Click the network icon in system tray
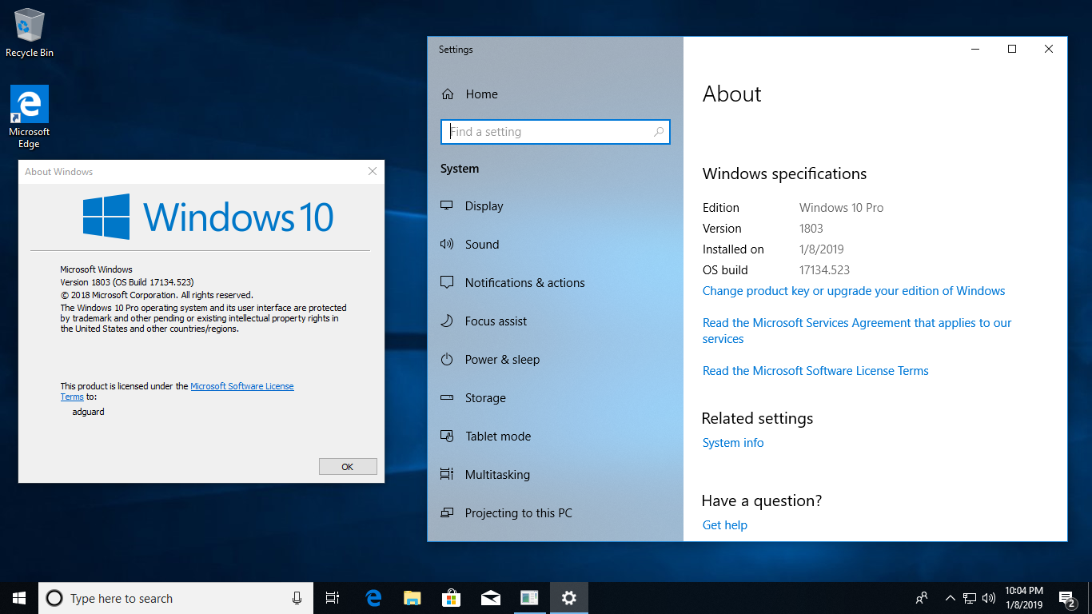The height and width of the screenshot is (614, 1092). 970,598
